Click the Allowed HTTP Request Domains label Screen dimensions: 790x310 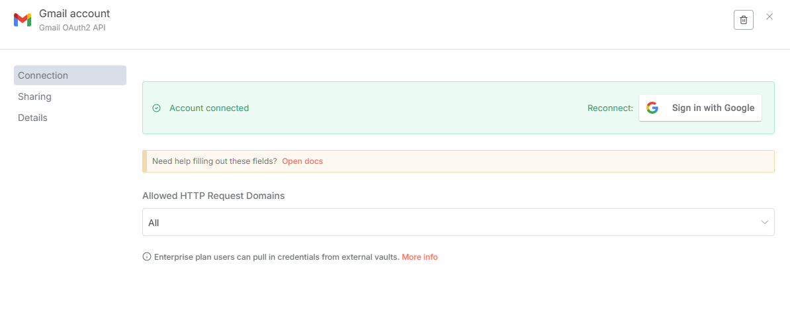click(x=214, y=196)
